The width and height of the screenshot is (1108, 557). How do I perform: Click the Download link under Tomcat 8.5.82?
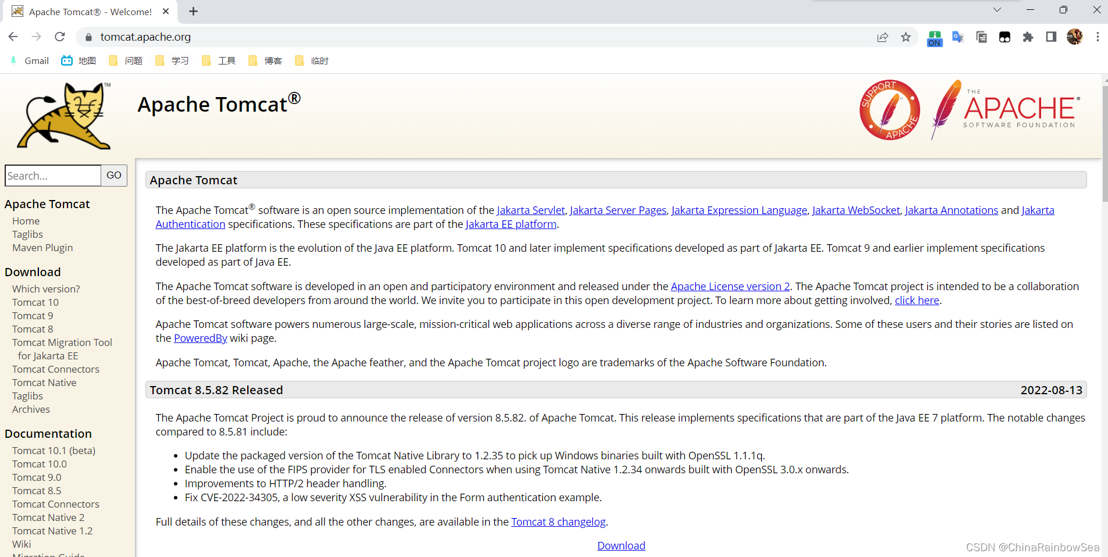(621, 546)
